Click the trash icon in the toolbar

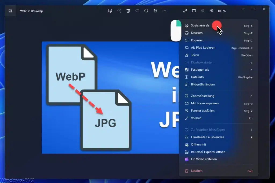(x=128, y=11)
